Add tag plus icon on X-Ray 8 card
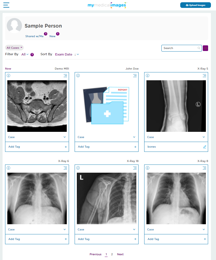Screen dimensions: 216x260 click(x=205, y=239)
